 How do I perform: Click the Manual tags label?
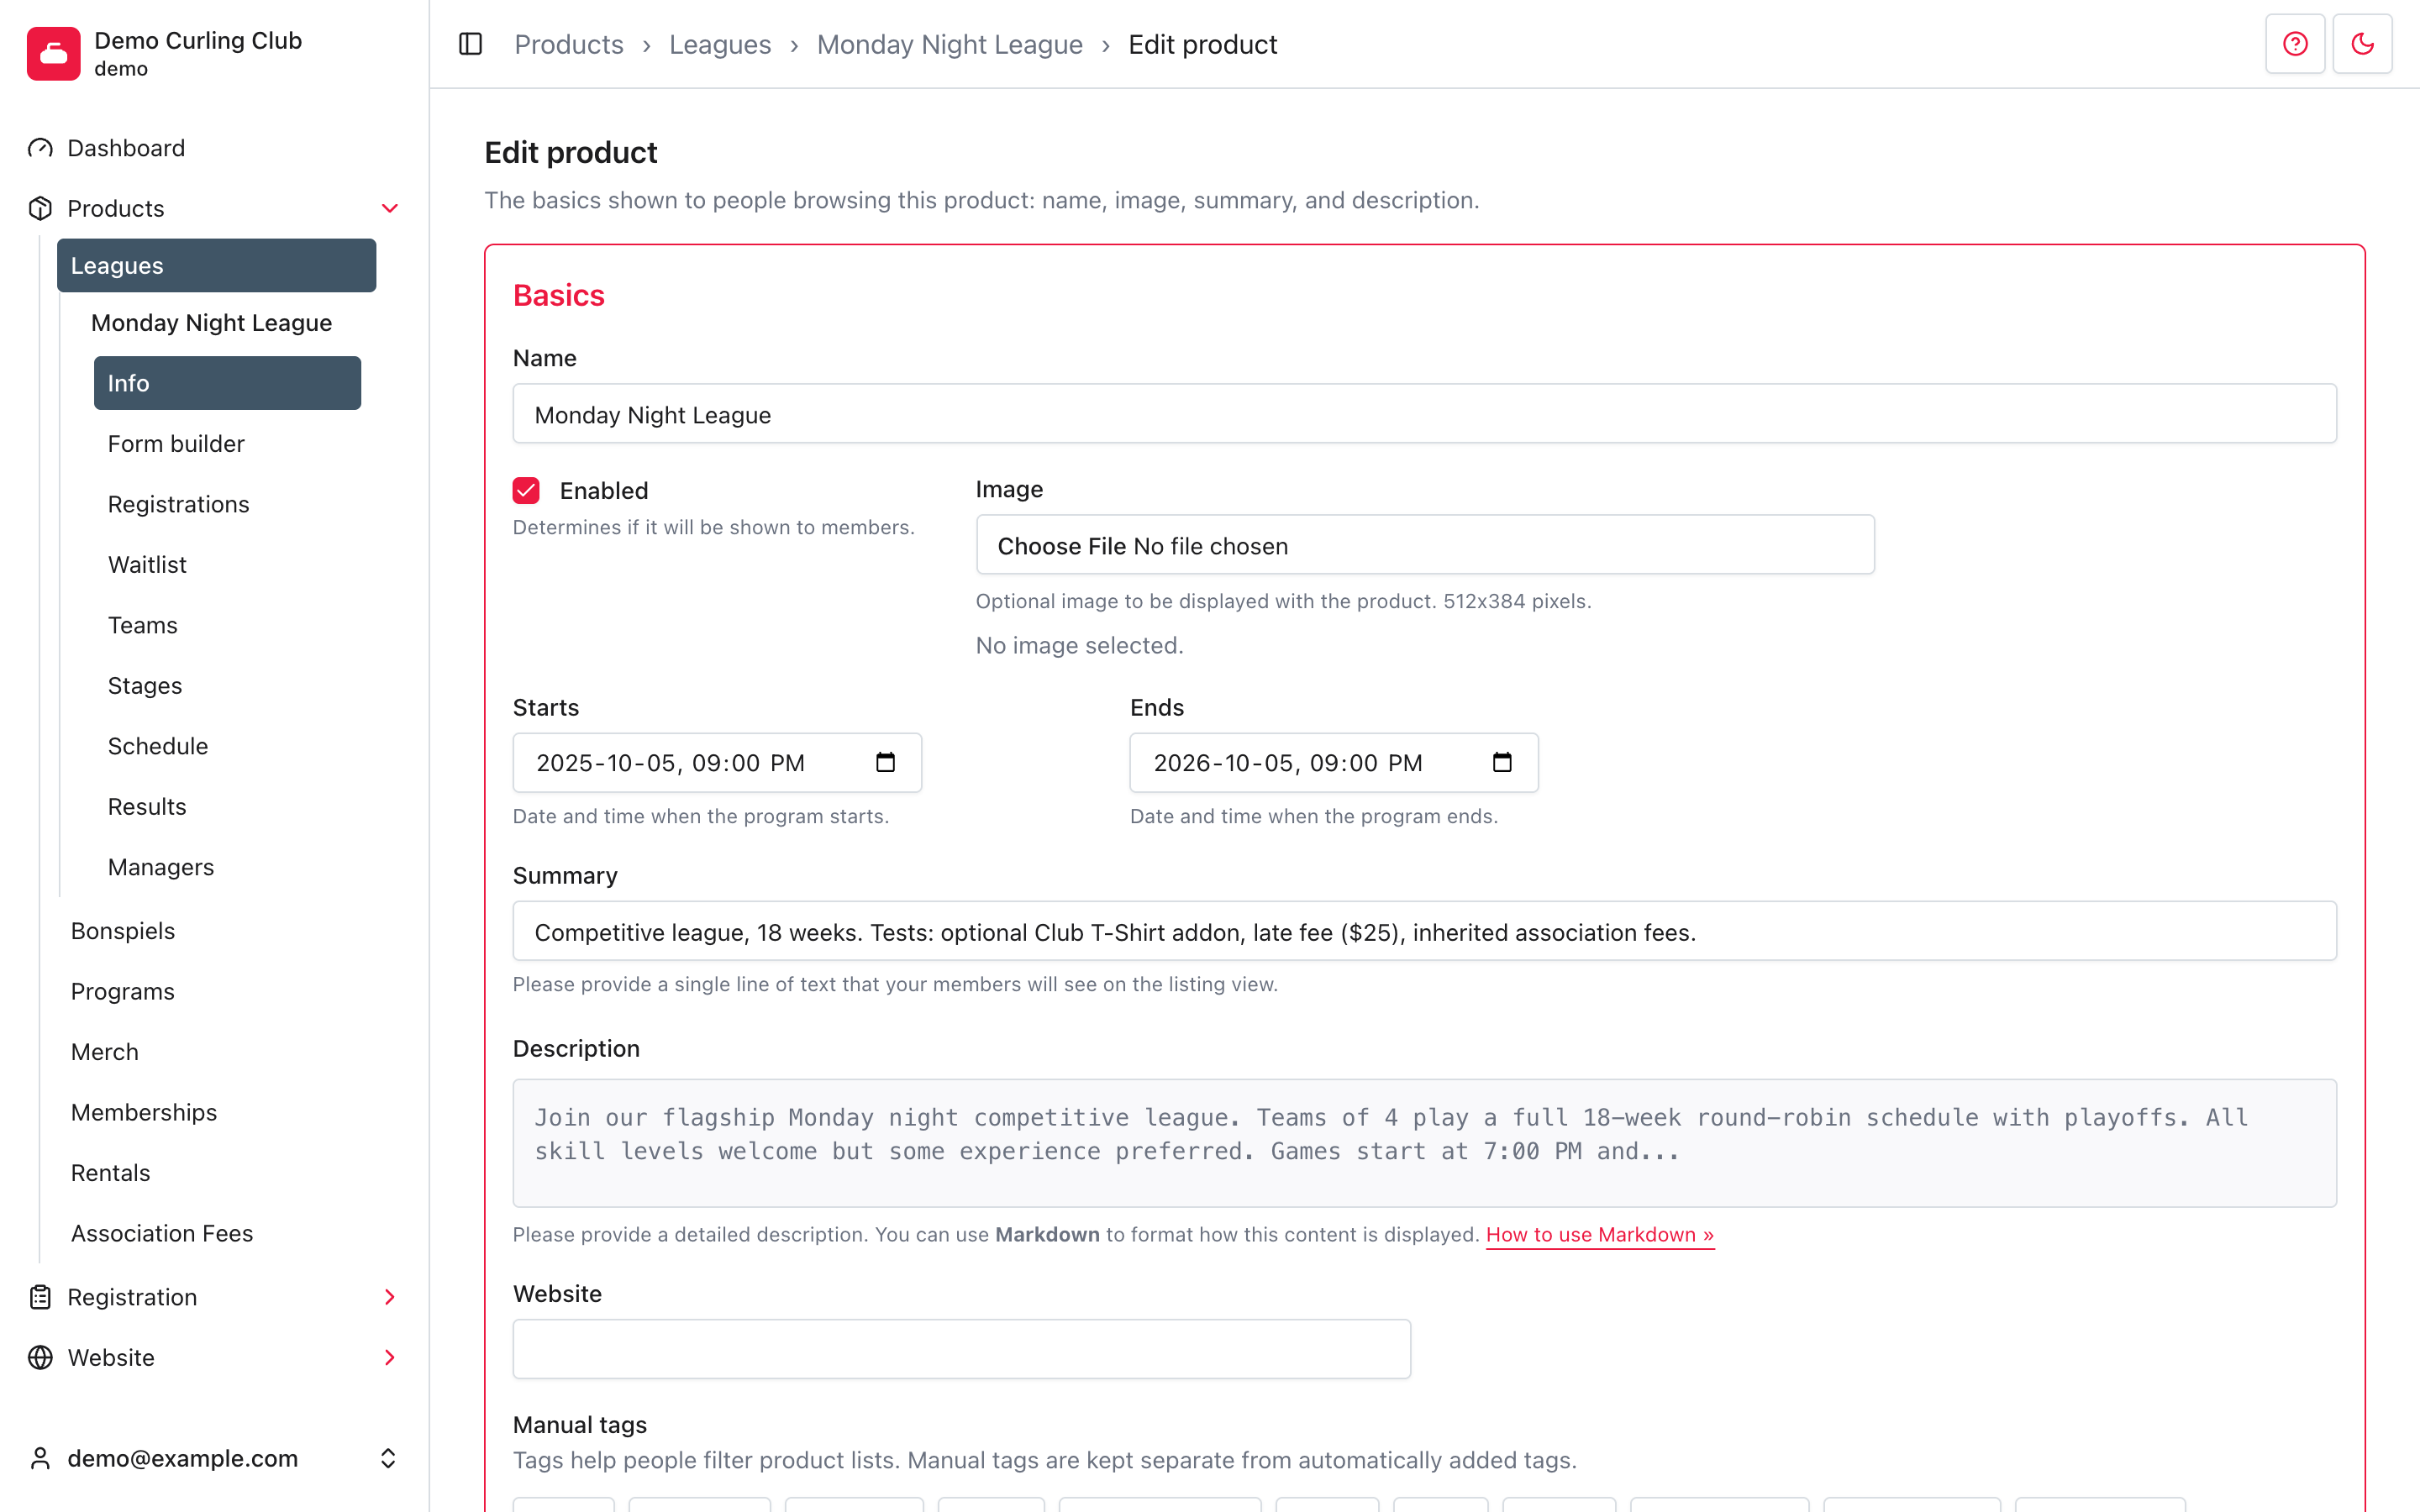tap(580, 1425)
